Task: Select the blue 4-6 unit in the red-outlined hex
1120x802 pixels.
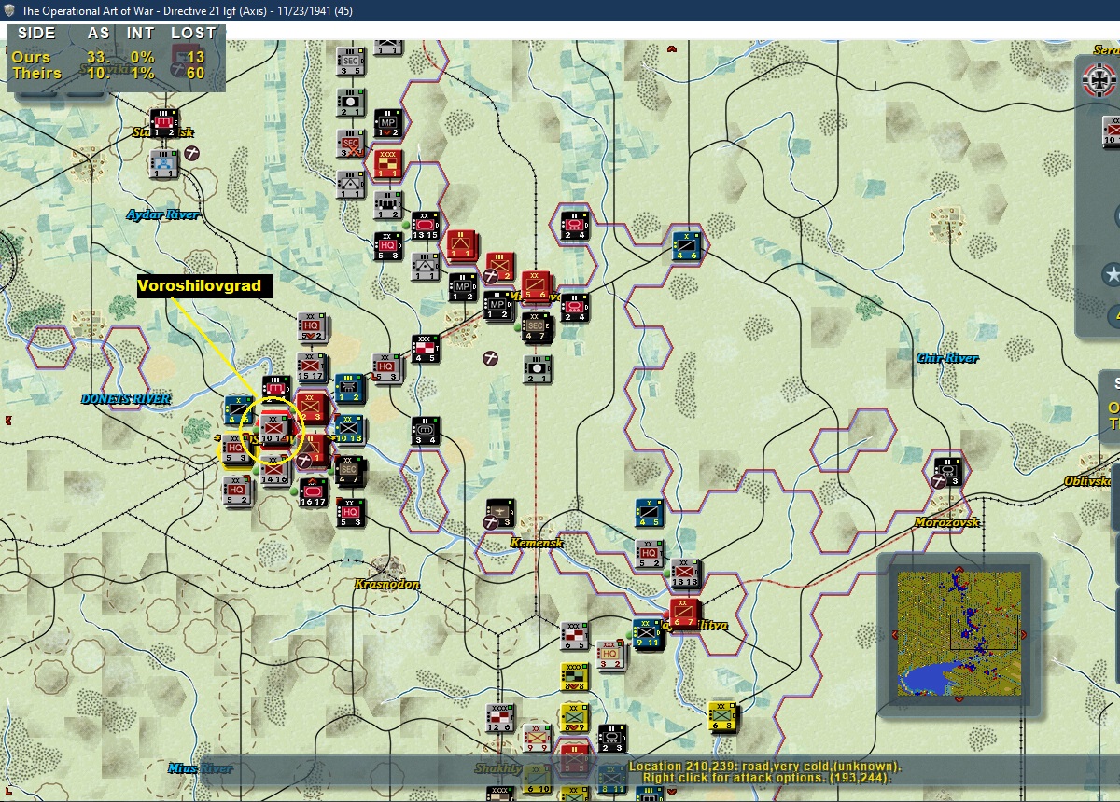Action: (687, 246)
